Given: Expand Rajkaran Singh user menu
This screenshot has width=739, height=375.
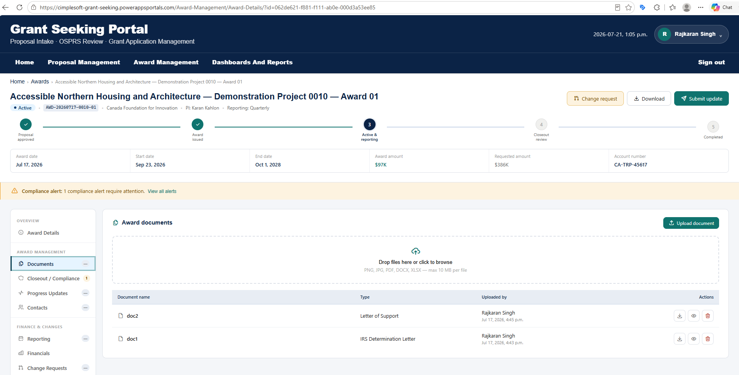Looking at the screenshot, I should click(691, 34).
